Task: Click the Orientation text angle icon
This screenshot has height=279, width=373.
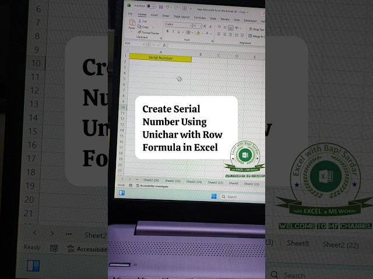Action: click(x=237, y=28)
